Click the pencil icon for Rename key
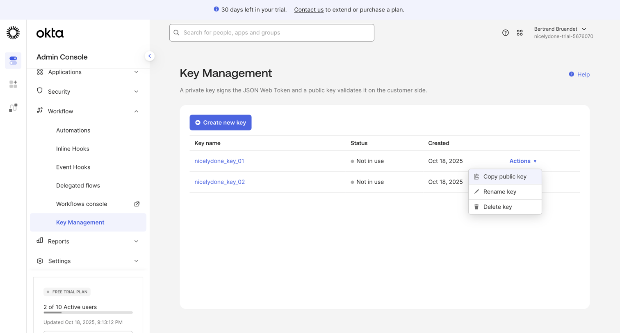 point(476,191)
